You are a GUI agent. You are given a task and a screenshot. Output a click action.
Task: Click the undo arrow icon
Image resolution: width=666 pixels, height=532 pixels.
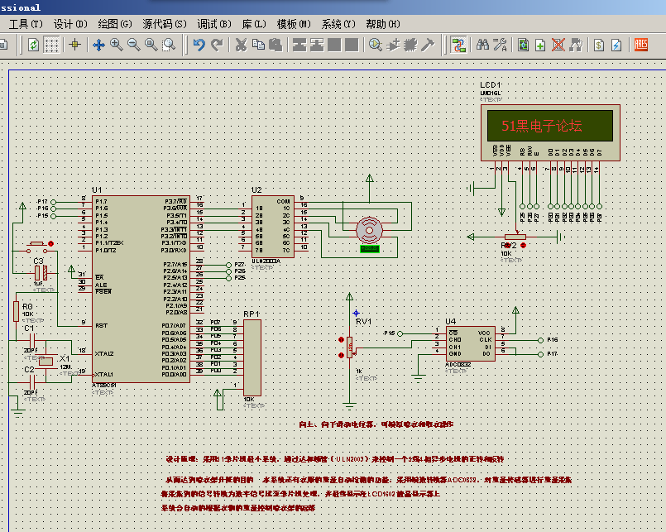tap(199, 45)
